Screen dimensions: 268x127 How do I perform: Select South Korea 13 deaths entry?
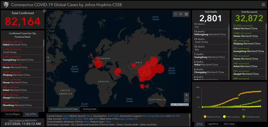(x=210, y=40)
